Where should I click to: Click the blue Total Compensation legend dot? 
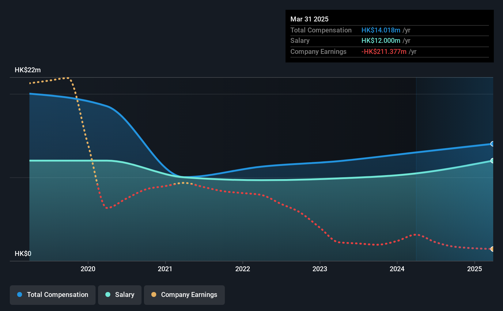click(20, 294)
